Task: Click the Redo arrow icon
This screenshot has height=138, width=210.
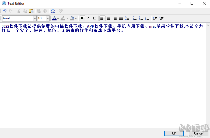Action: 11,11
